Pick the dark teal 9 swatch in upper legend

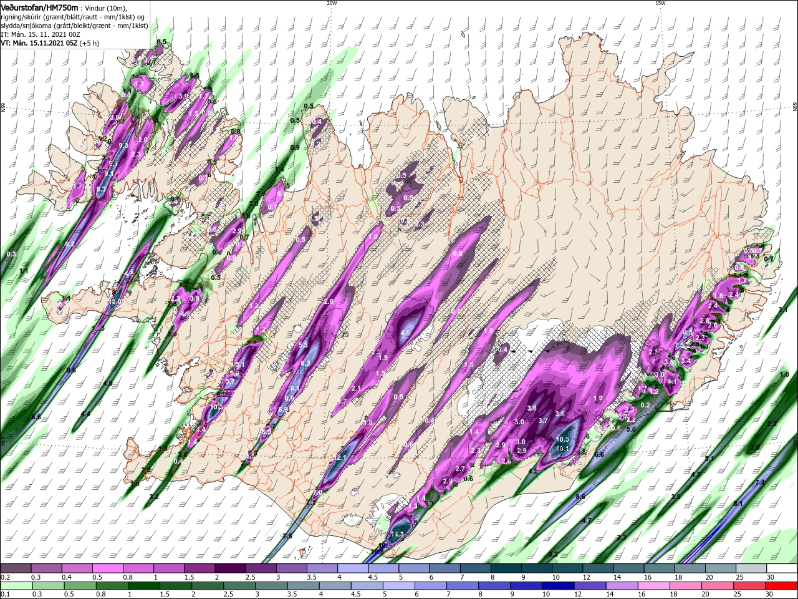(x=537, y=568)
